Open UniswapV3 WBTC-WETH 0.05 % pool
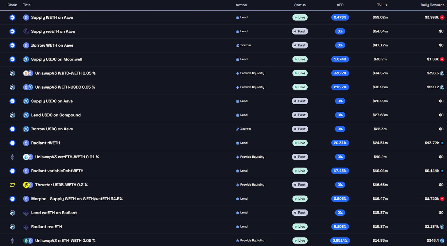The width and height of the screenshot is (447, 246). [223, 73]
